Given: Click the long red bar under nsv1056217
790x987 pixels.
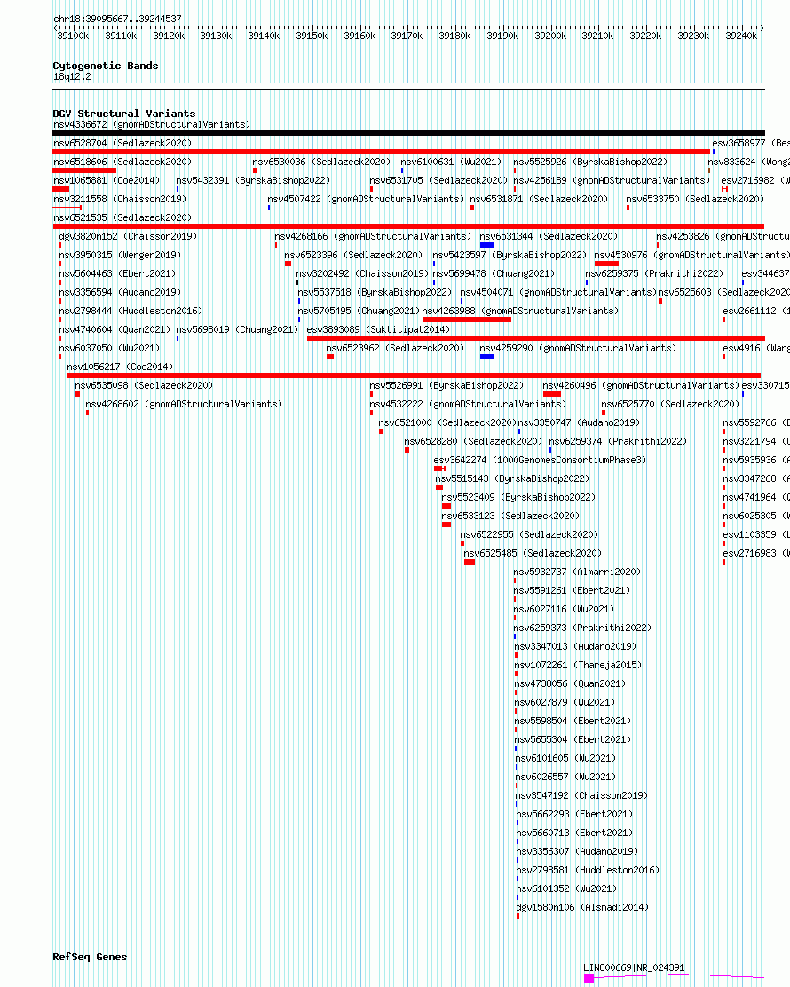Looking at the screenshot, I should 414,375.
